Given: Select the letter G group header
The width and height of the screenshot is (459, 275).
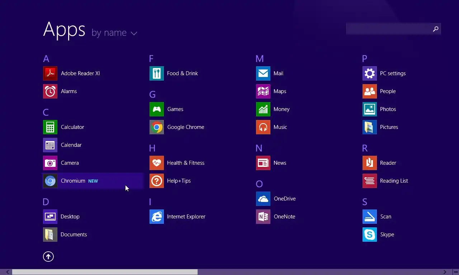Looking at the screenshot, I should tap(152, 95).
